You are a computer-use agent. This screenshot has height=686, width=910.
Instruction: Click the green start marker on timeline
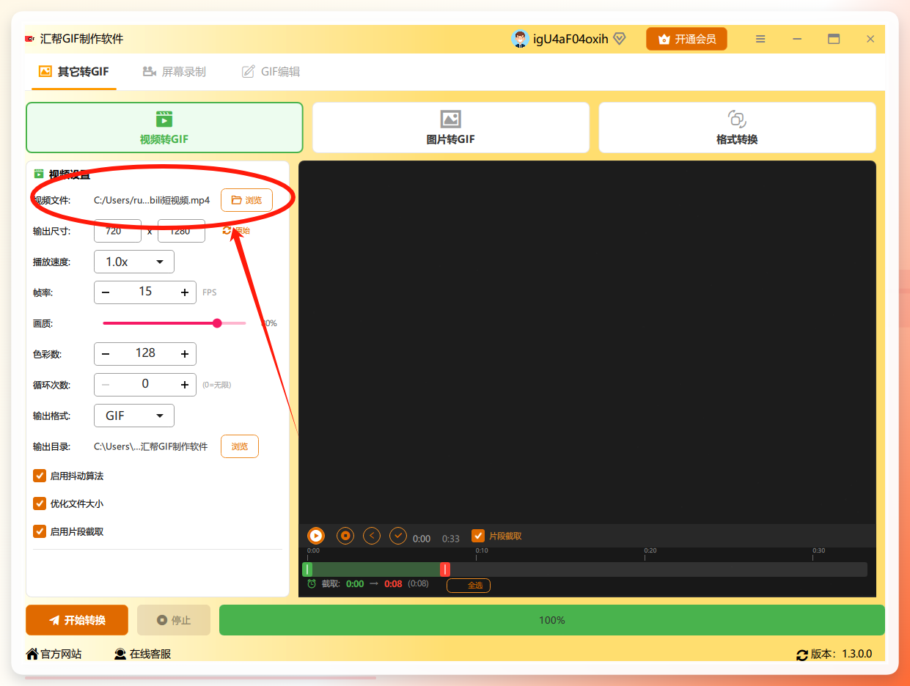[x=307, y=569]
